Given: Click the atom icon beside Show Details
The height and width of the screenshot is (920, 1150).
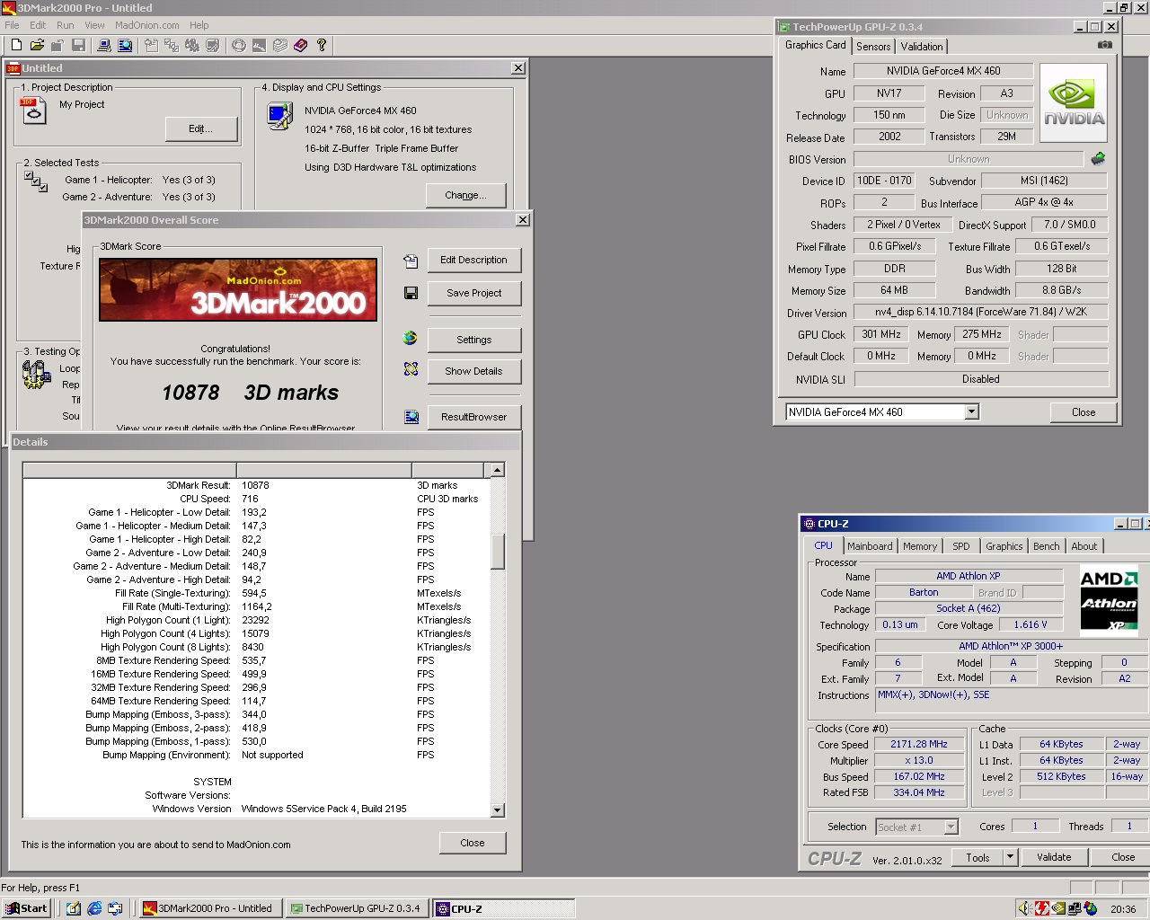Looking at the screenshot, I should pyautogui.click(x=411, y=368).
